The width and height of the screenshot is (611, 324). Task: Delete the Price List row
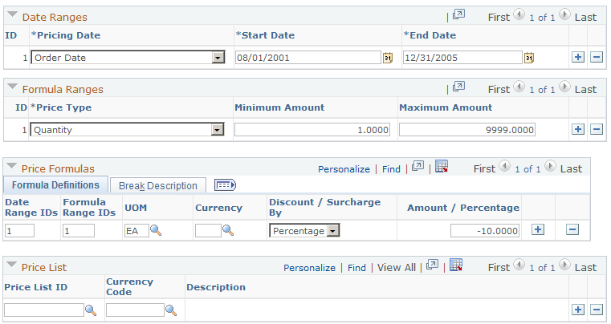point(597,310)
